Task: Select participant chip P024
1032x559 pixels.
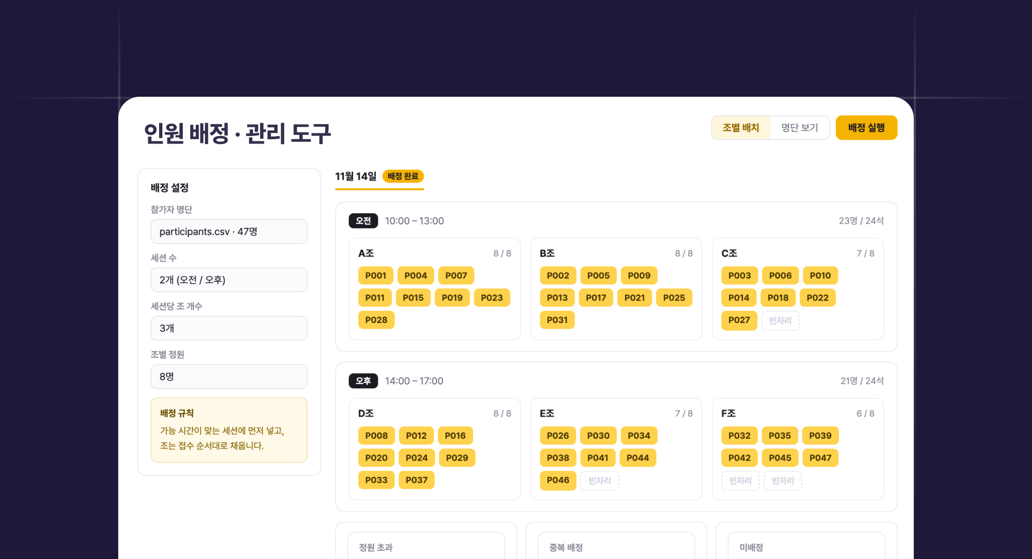Action: (x=417, y=458)
